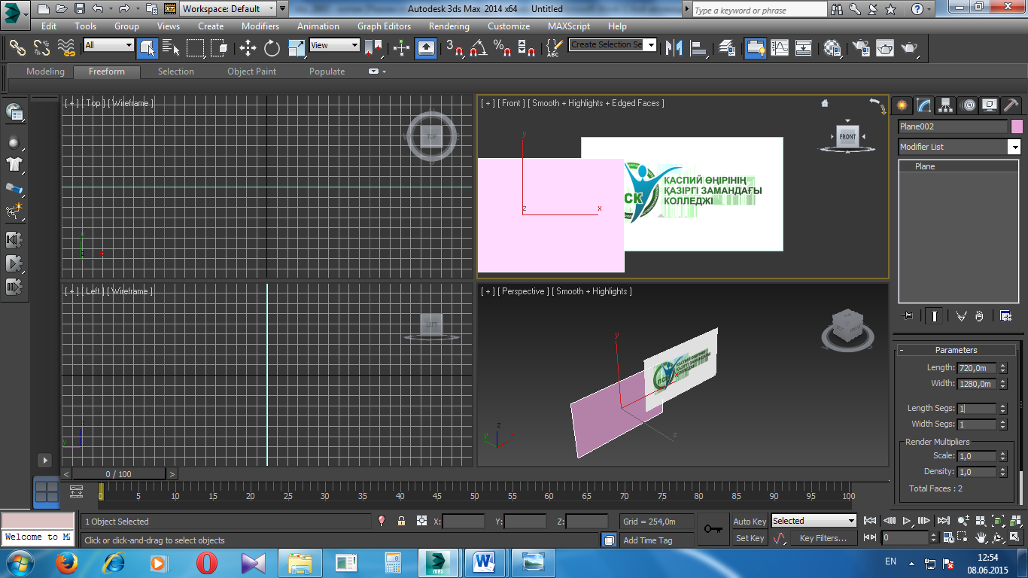
Task: Click Play Animation button
Action: click(907, 521)
